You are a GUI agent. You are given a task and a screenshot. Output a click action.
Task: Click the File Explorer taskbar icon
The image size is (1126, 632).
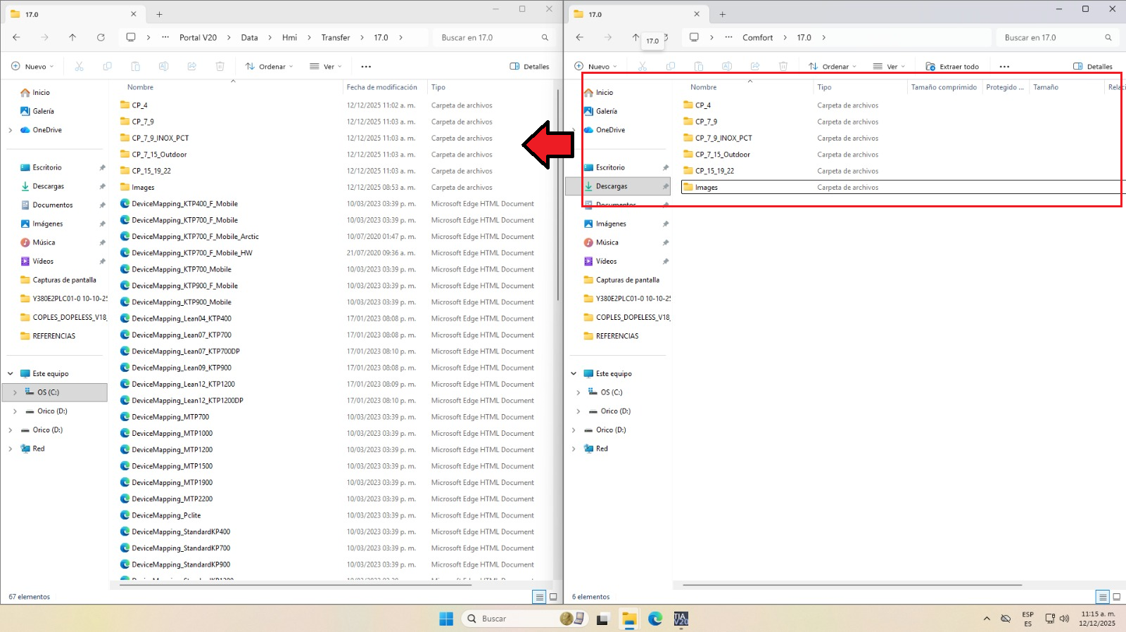tap(629, 619)
